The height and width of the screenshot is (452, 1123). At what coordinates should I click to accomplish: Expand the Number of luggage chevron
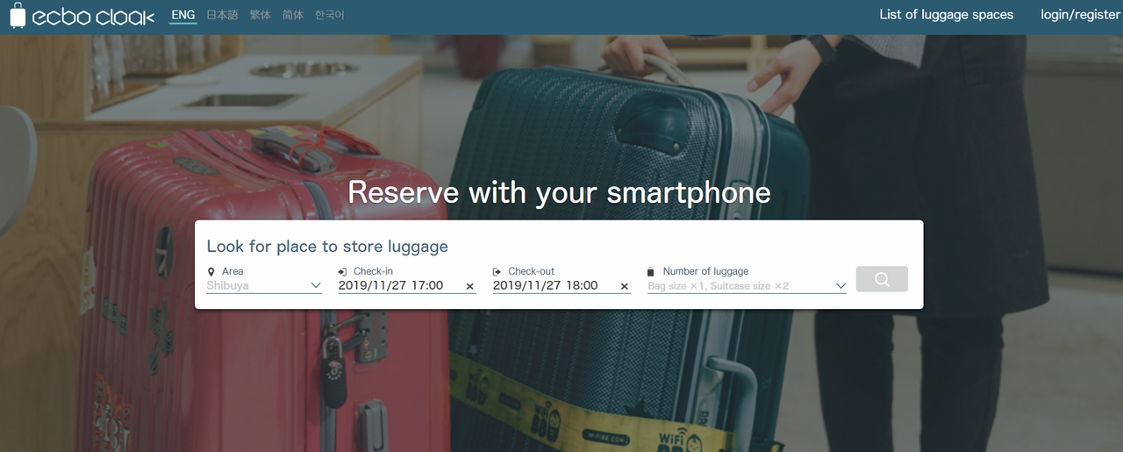[x=840, y=286]
